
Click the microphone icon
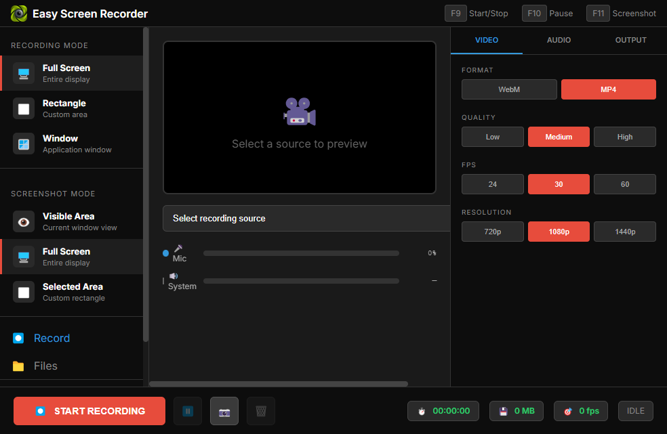(179, 248)
